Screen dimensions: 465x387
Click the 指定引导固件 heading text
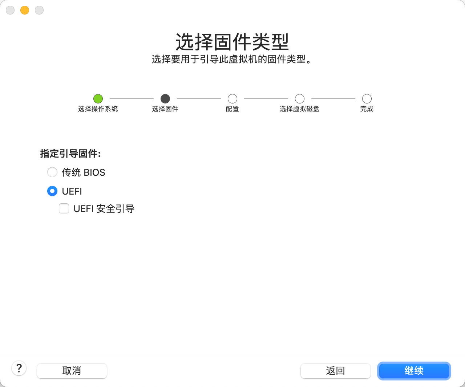coord(70,154)
